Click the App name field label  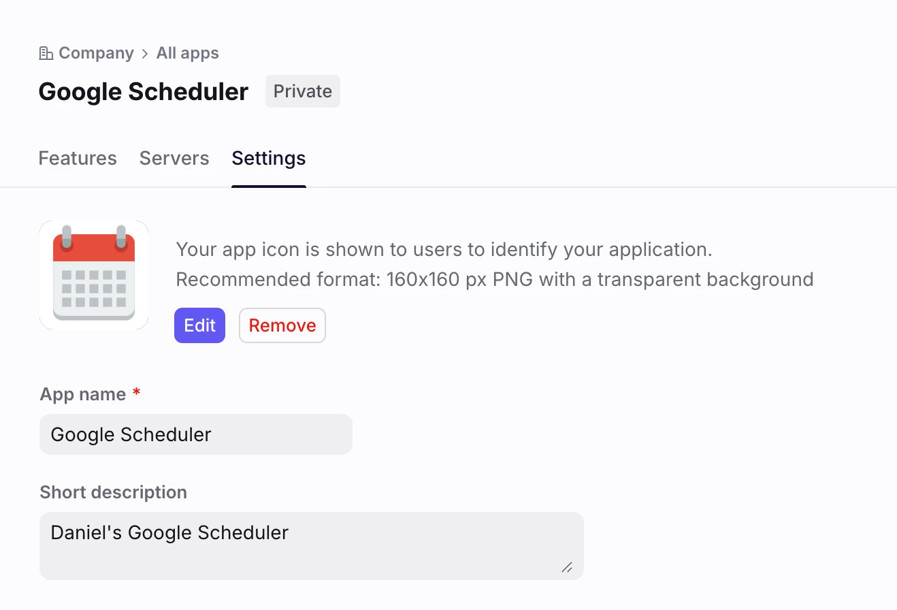(83, 394)
